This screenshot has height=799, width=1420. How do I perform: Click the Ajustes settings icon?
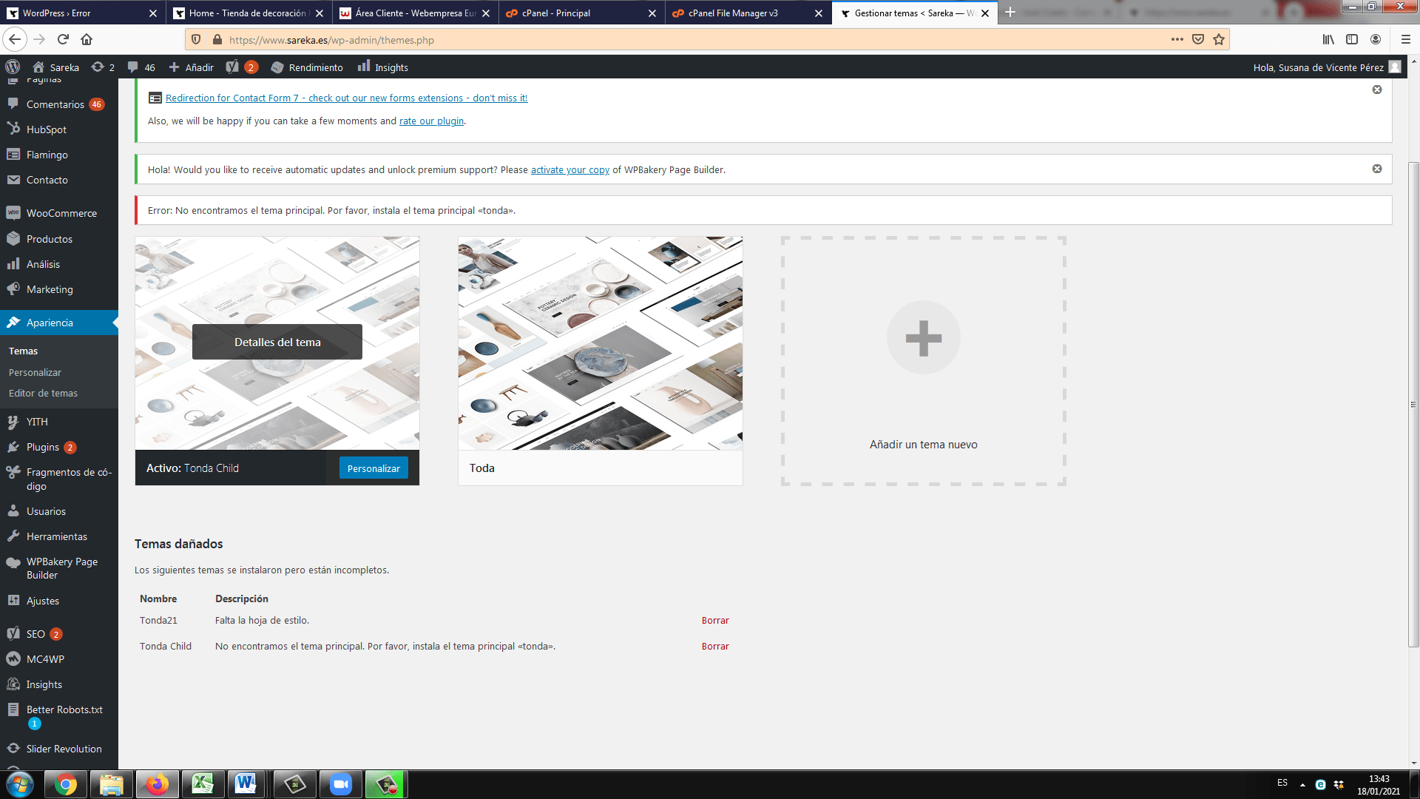[13, 601]
